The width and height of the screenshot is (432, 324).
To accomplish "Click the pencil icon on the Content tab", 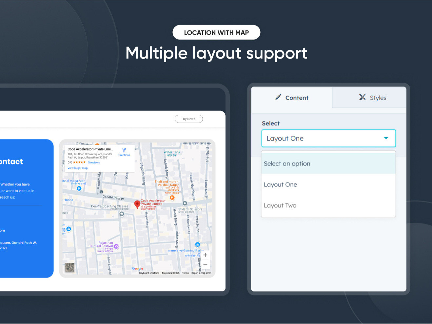I will (x=278, y=97).
